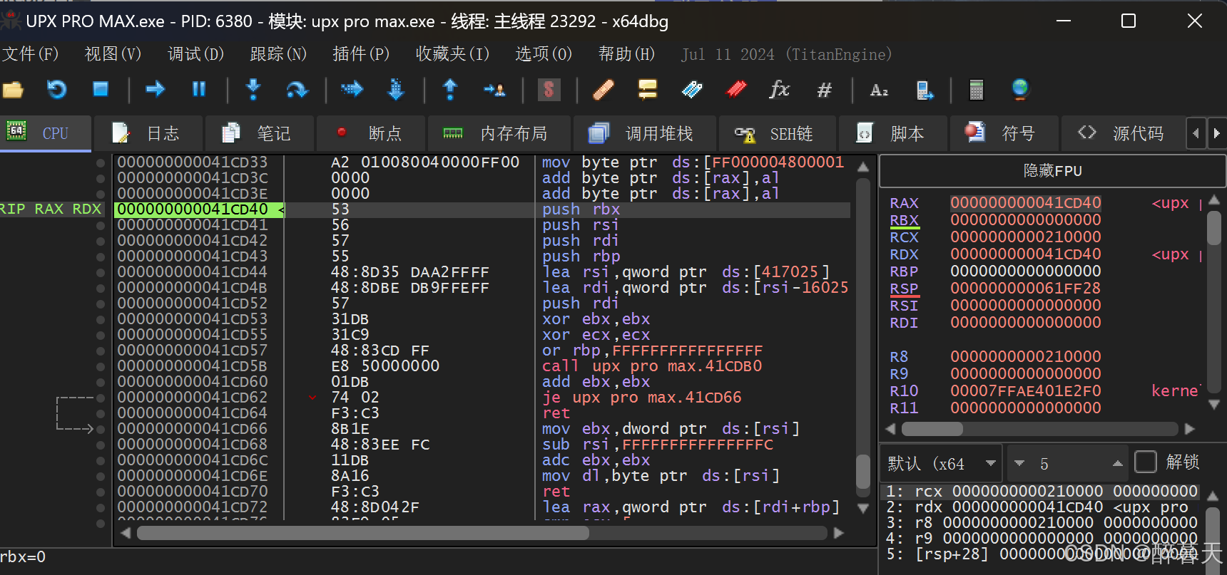Screen dimensions: 1227x575
Task: Stop debugging with the blue square icon
Action: (x=101, y=89)
